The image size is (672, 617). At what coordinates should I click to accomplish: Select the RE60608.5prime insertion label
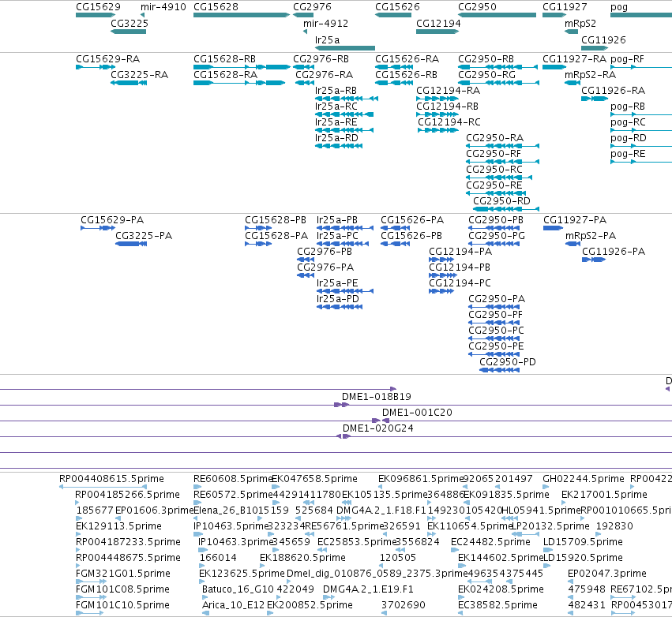[x=233, y=479]
